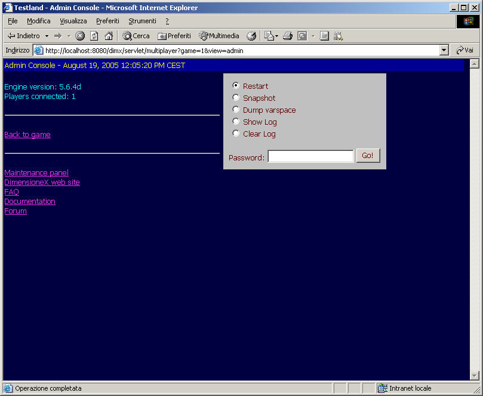483x396 pixels.
Task: Click the IE title bar system icon
Action: coord(8,7)
